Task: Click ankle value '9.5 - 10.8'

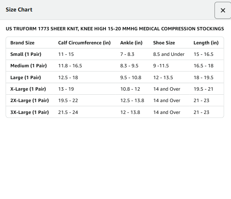Action: (131, 78)
